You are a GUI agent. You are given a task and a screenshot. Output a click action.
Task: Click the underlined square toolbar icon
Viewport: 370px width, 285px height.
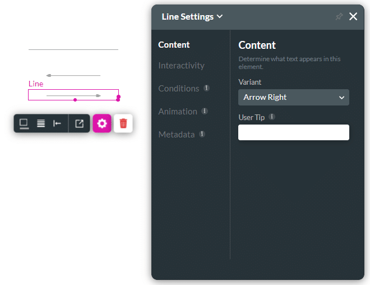(x=24, y=123)
